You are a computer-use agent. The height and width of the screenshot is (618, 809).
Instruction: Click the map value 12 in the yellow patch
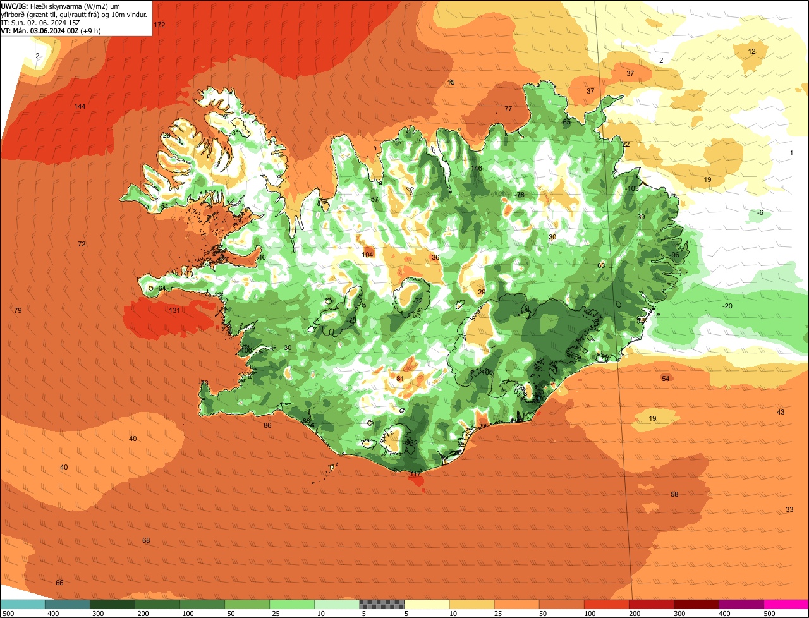[x=751, y=51]
